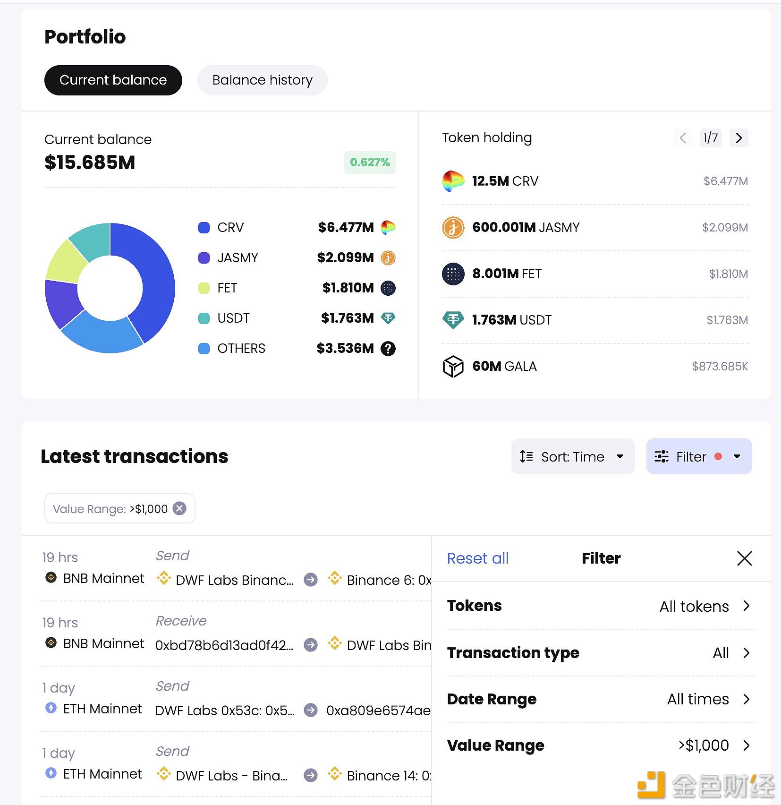
Task: Click the USDT icon beside $1.763M legend
Action: click(388, 318)
